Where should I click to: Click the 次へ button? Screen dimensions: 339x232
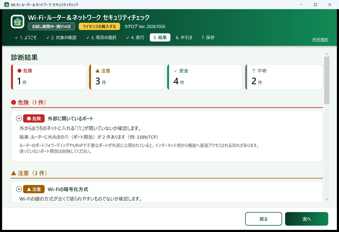307,219
